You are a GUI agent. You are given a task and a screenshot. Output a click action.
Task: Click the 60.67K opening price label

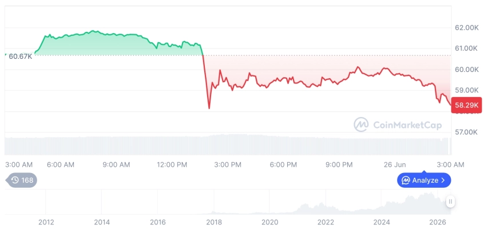(20, 57)
